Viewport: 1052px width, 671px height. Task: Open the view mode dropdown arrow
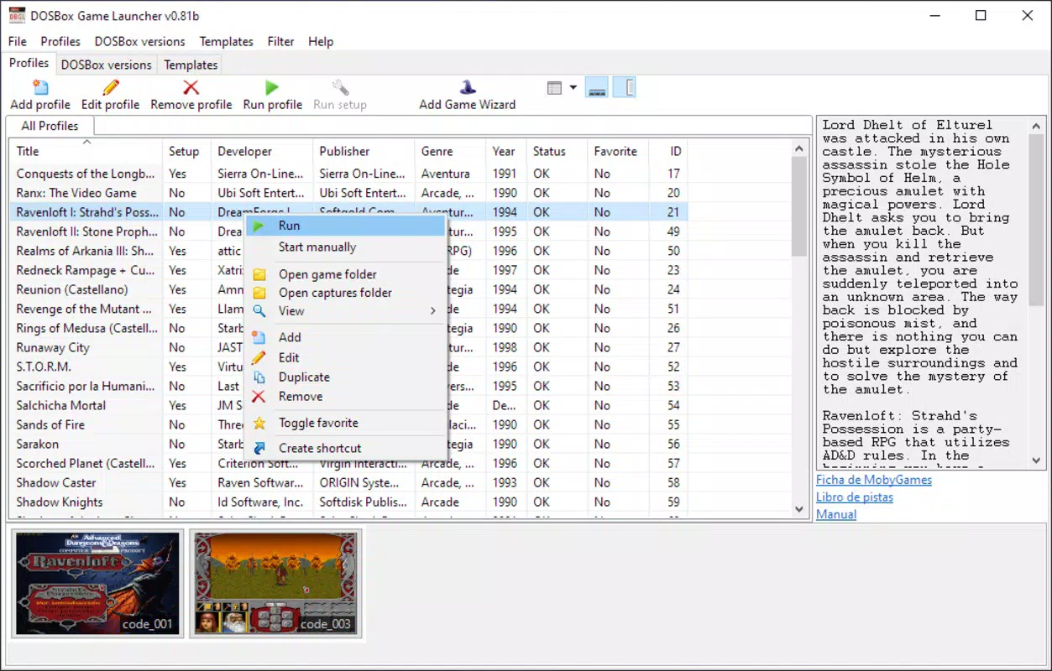click(573, 87)
